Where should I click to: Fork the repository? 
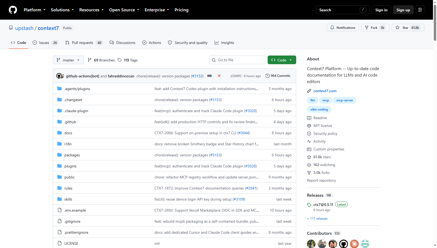click(375, 27)
